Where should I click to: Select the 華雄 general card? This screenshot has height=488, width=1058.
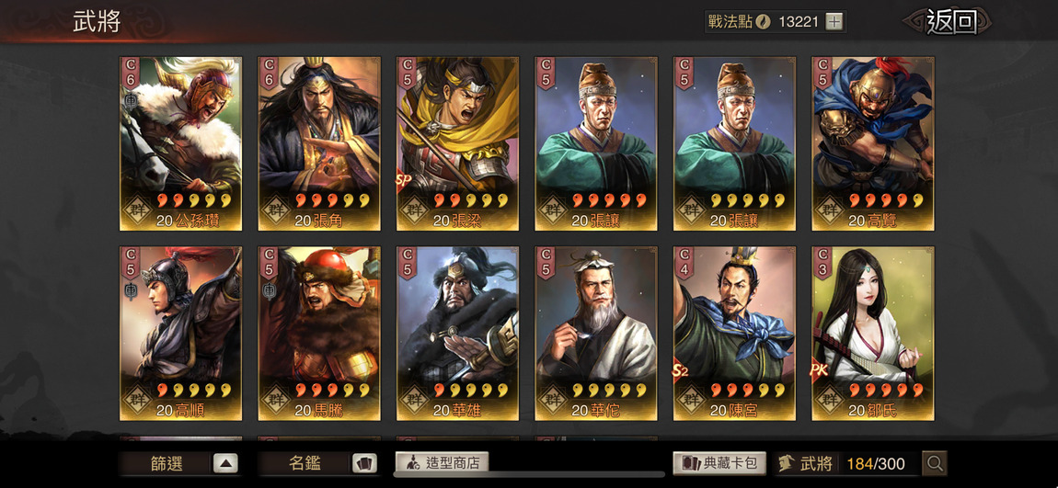point(457,333)
